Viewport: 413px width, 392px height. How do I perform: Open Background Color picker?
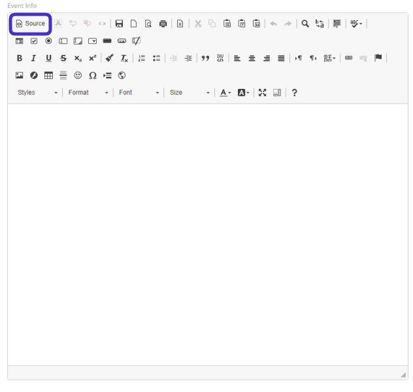243,93
